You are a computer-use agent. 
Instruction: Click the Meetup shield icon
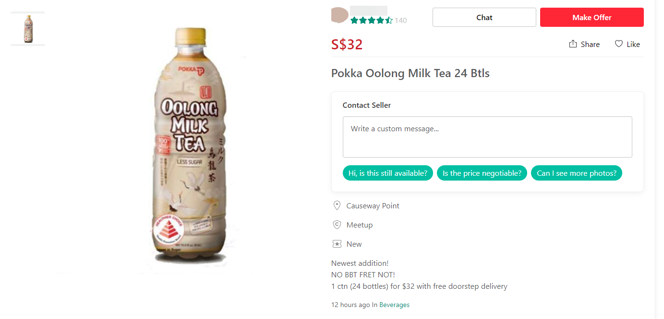(337, 225)
